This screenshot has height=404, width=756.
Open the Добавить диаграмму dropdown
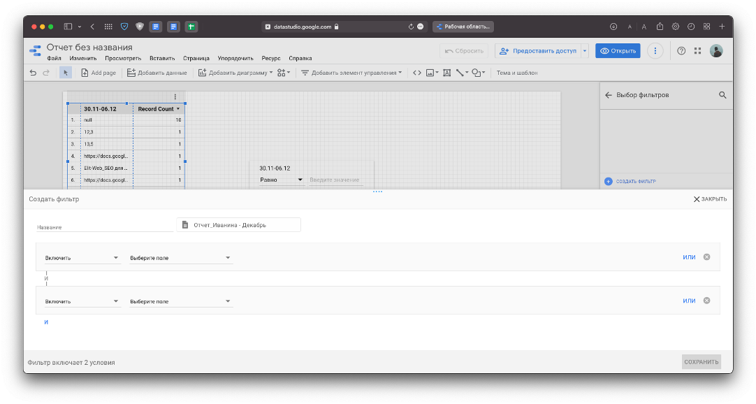[x=235, y=73]
